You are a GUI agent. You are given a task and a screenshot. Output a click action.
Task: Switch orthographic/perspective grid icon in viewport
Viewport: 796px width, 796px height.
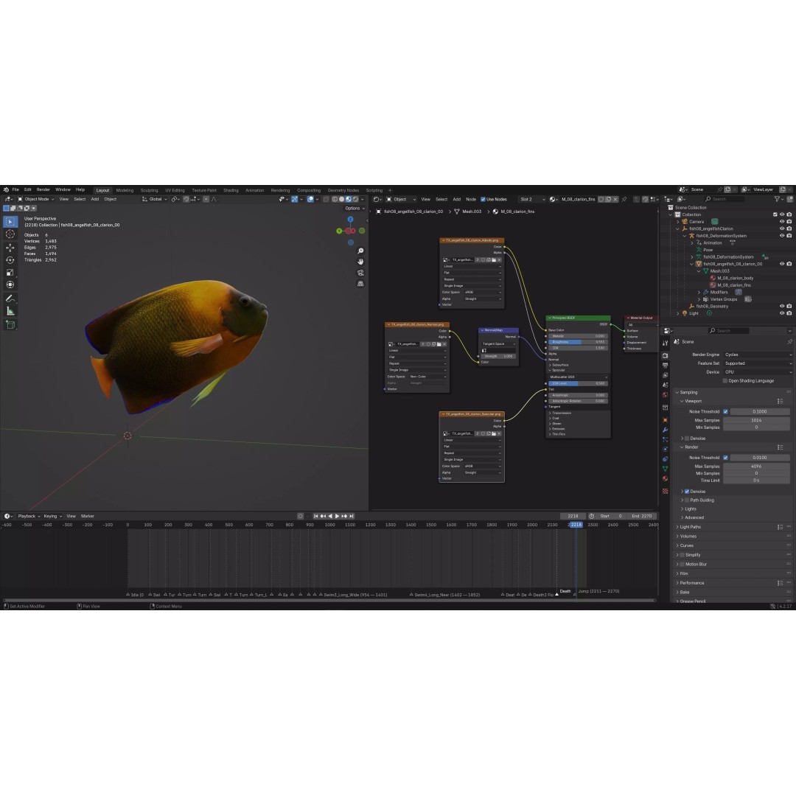[360, 283]
